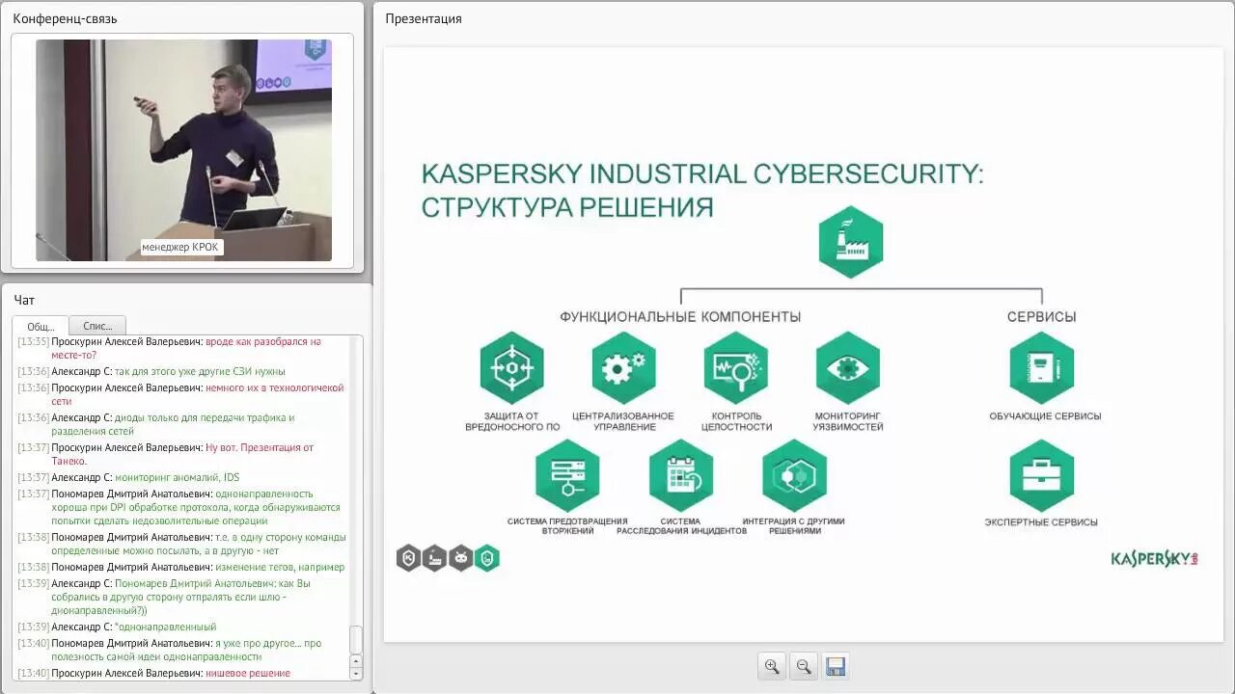1235x694 pixels.
Task: Click the intrusion prevention system icon
Action: pos(567,475)
